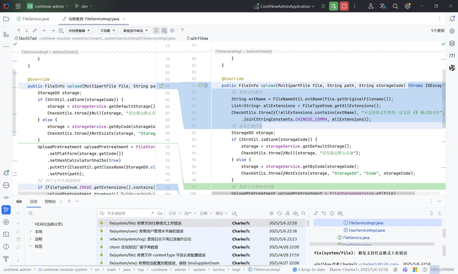The height and width of the screenshot is (274, 458).
Task: Click the Cherry-pick icon in log toolbar
Action: pos(287,213)
